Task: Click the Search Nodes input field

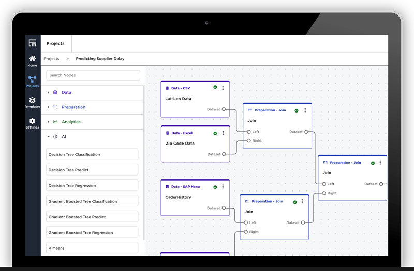Action: pyautogui.click(x=93, y=75)
